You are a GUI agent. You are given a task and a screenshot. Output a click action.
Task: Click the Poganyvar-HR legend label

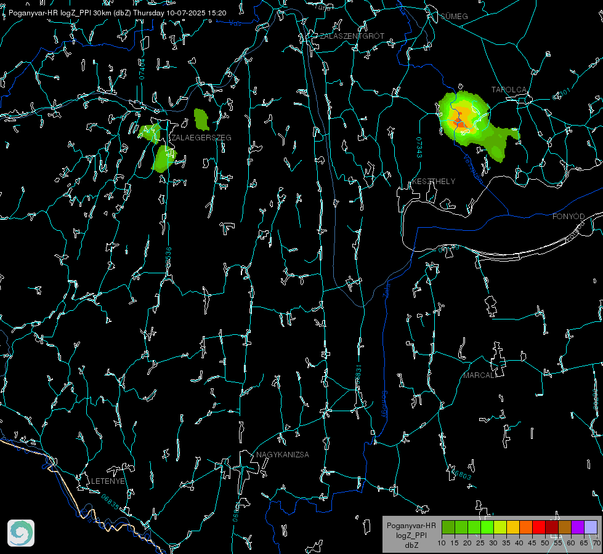click(x=411, y=526)
